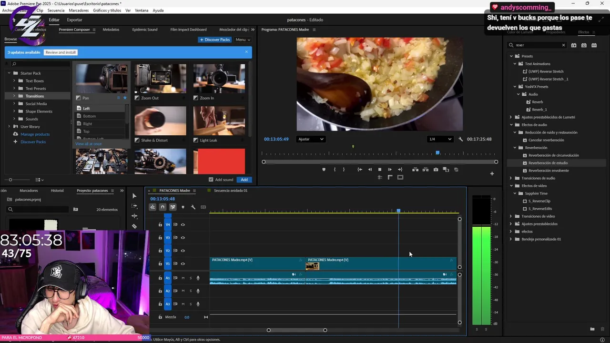This screenshot has width=610, height=343.
Task: Click the Extract button
Action: (x=426, y=170)
